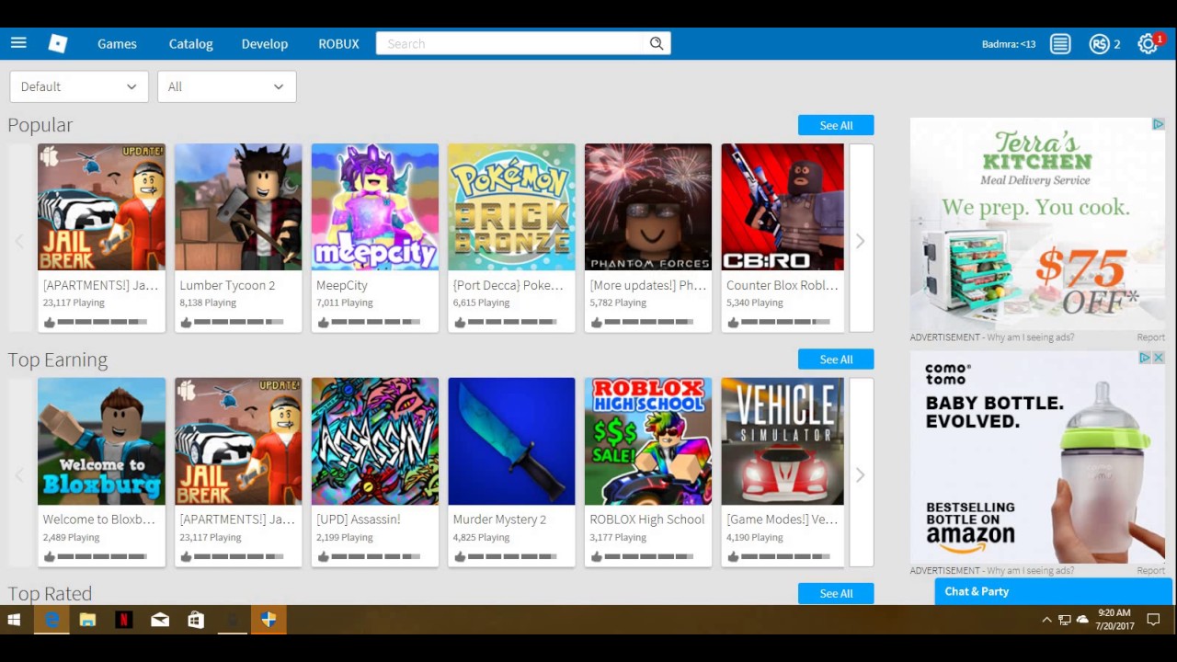Screen dimensions: 1177x662
Task: Click Comotomo baby bottle ad
Action: (1037, 457)
